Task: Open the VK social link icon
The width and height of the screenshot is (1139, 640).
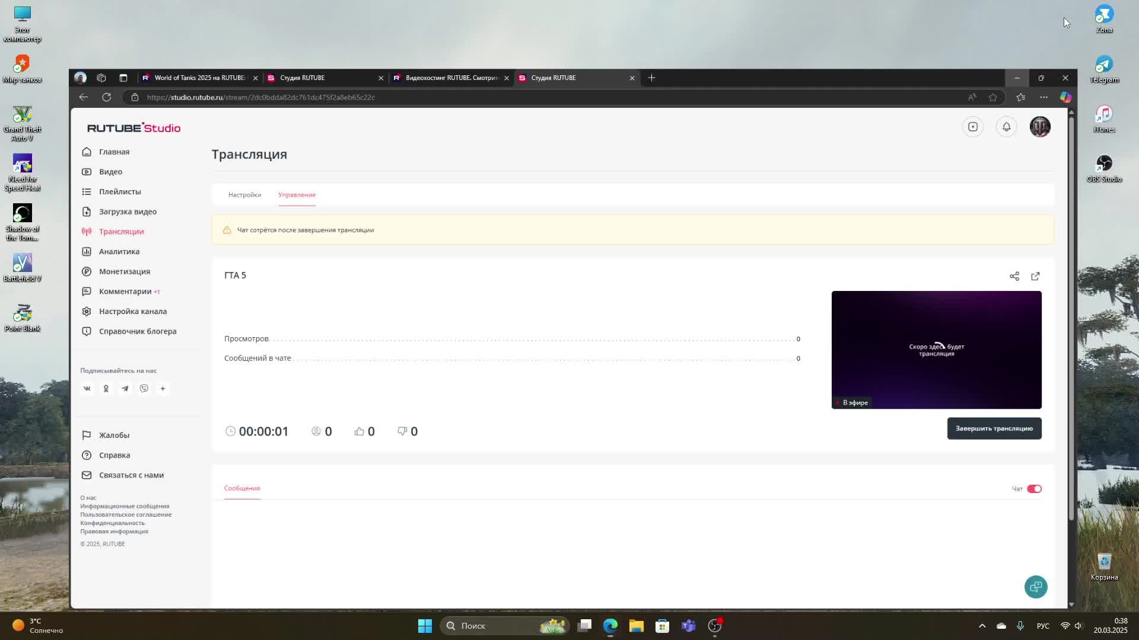Action: pyautogui.click(x=87, y=389)
